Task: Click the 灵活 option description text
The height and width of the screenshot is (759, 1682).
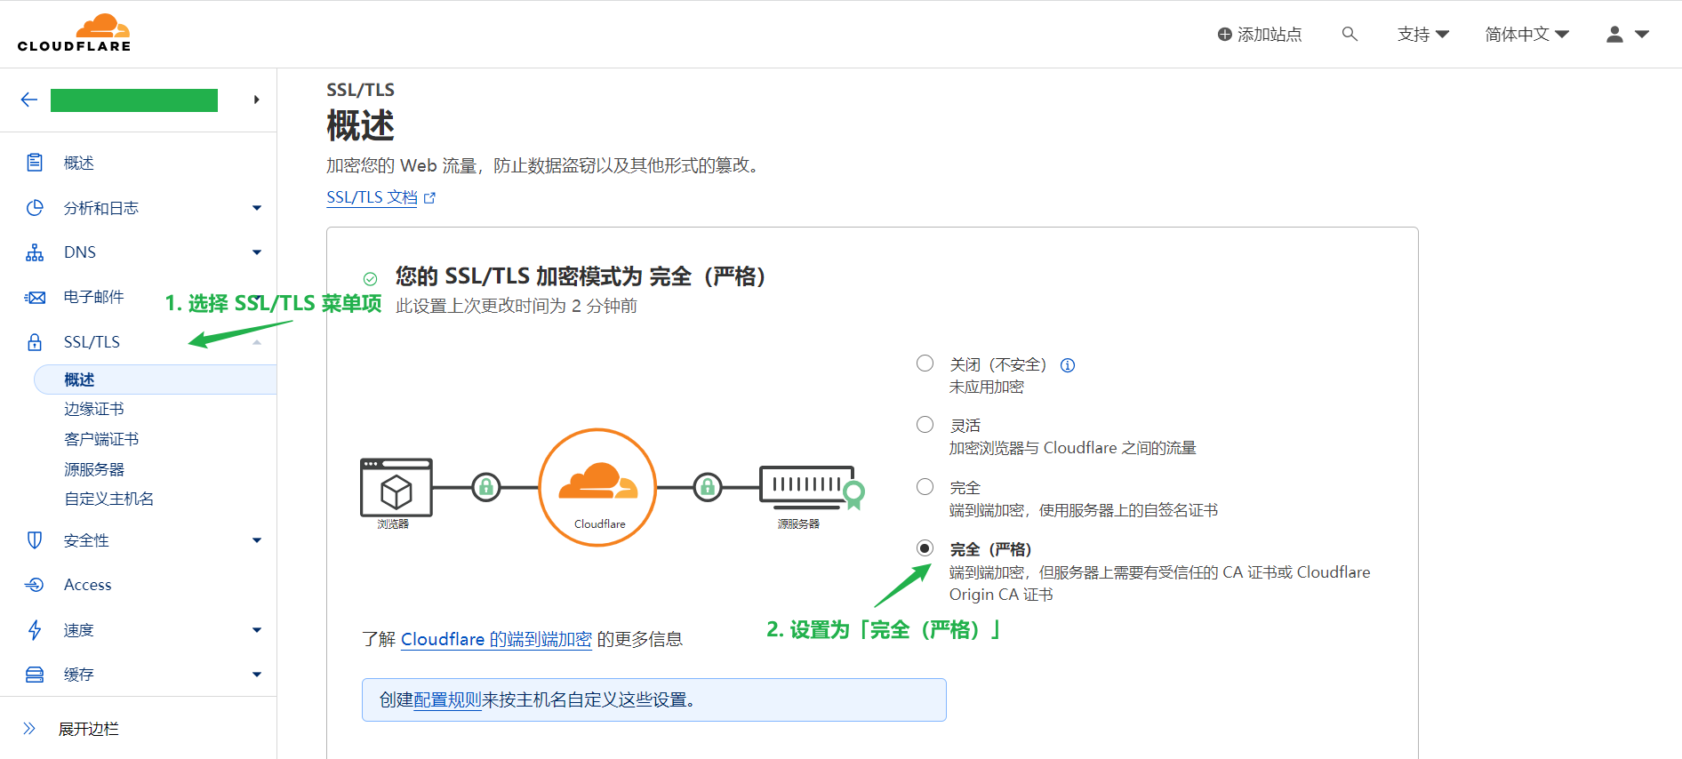Action: click(1073, 448)
